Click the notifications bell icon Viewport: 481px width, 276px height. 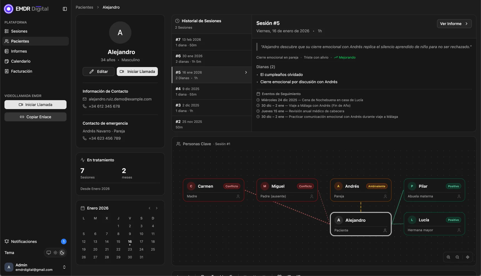click(x=7, y=241)
